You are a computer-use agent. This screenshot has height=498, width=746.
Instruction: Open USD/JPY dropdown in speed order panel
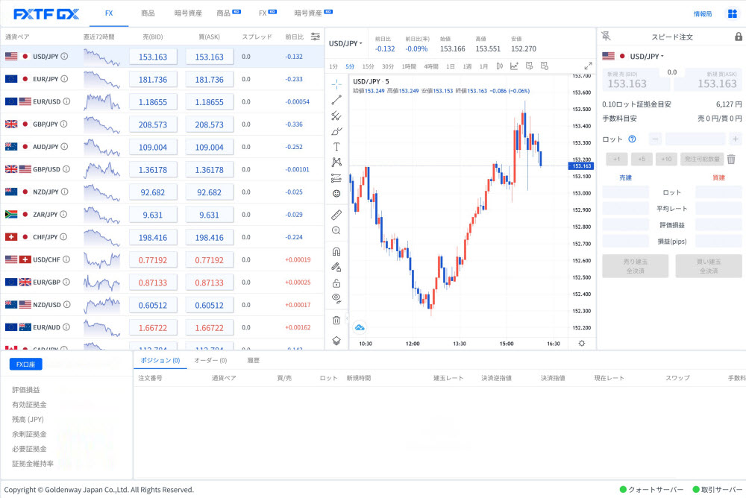(646, 56)
